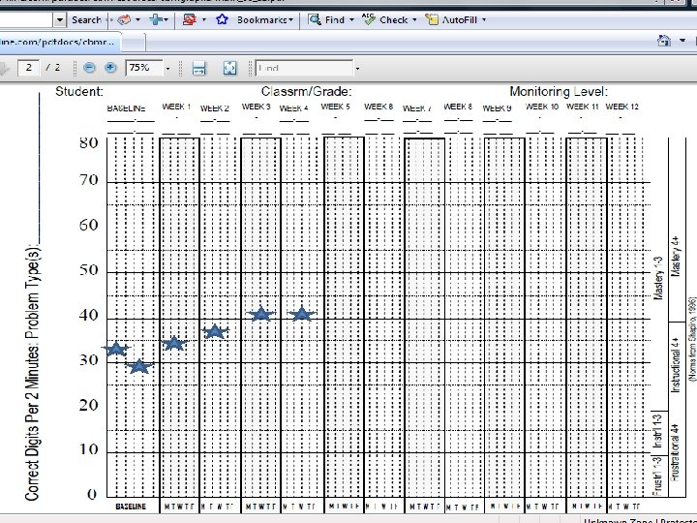This screenshot has height=523, width=697.
Task: Click the PDF zoom out minus button
Action: (89, 68)
